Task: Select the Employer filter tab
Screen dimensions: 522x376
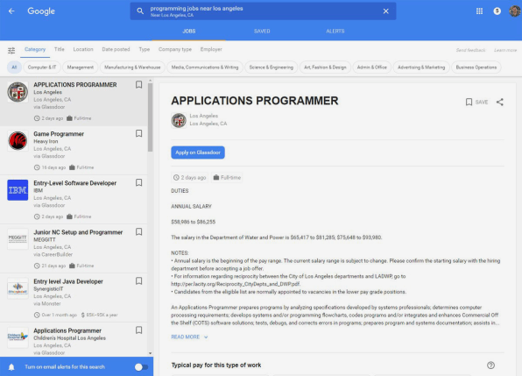Action: coord(211,49)
